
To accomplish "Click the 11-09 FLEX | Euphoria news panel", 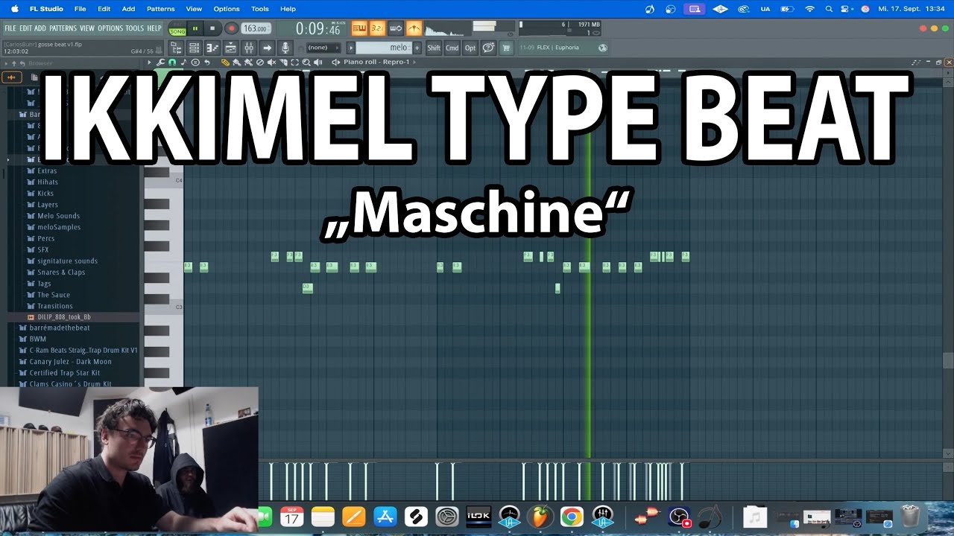I will [563, 48].
